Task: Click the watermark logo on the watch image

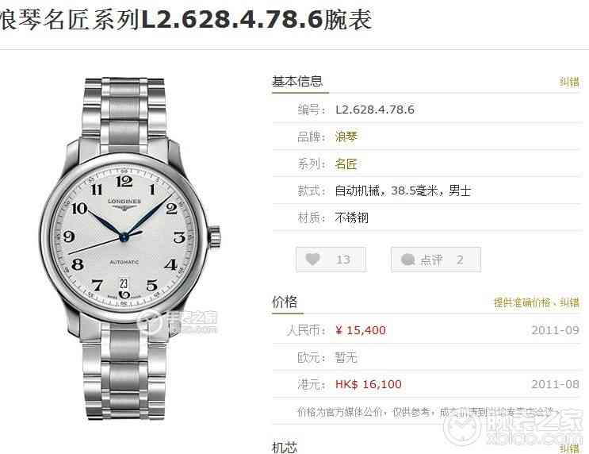Action: coord(178,322)
